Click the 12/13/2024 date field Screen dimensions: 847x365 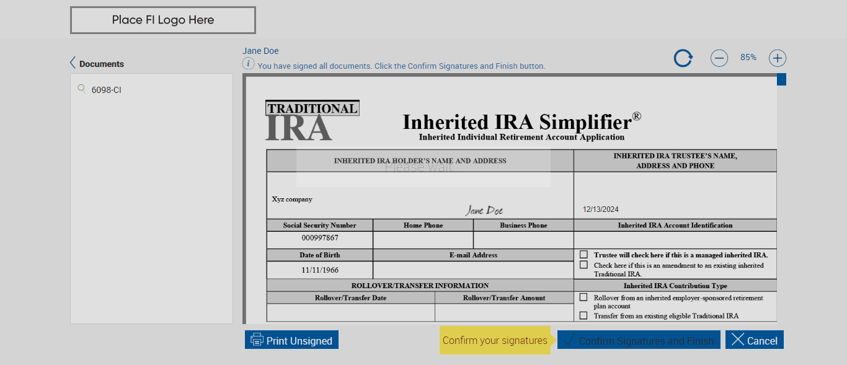(600, 209)
